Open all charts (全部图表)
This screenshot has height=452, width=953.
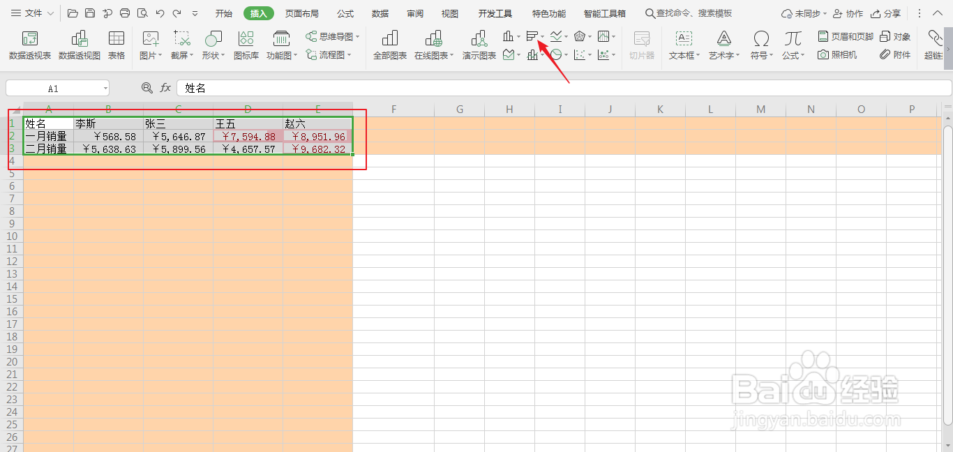pyautogui.click(x=390, y=45)
